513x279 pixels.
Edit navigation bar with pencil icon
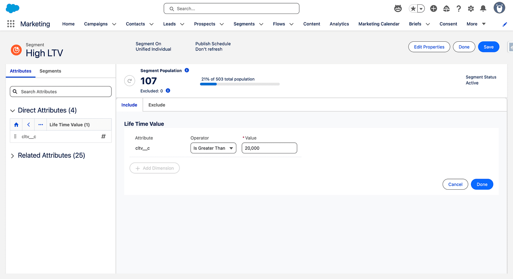click(x=505, y=24)
